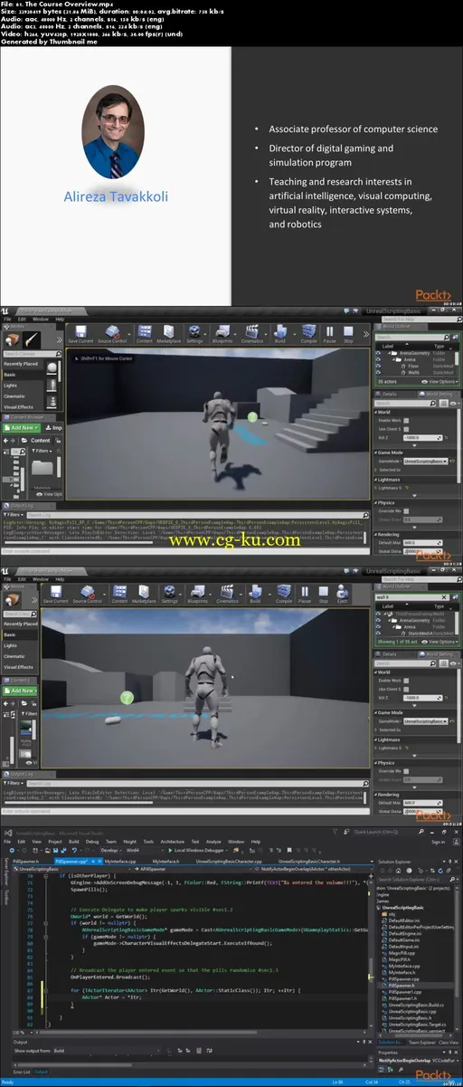Toggle Override Wo checkbox in first Unreal Physics

407,510
